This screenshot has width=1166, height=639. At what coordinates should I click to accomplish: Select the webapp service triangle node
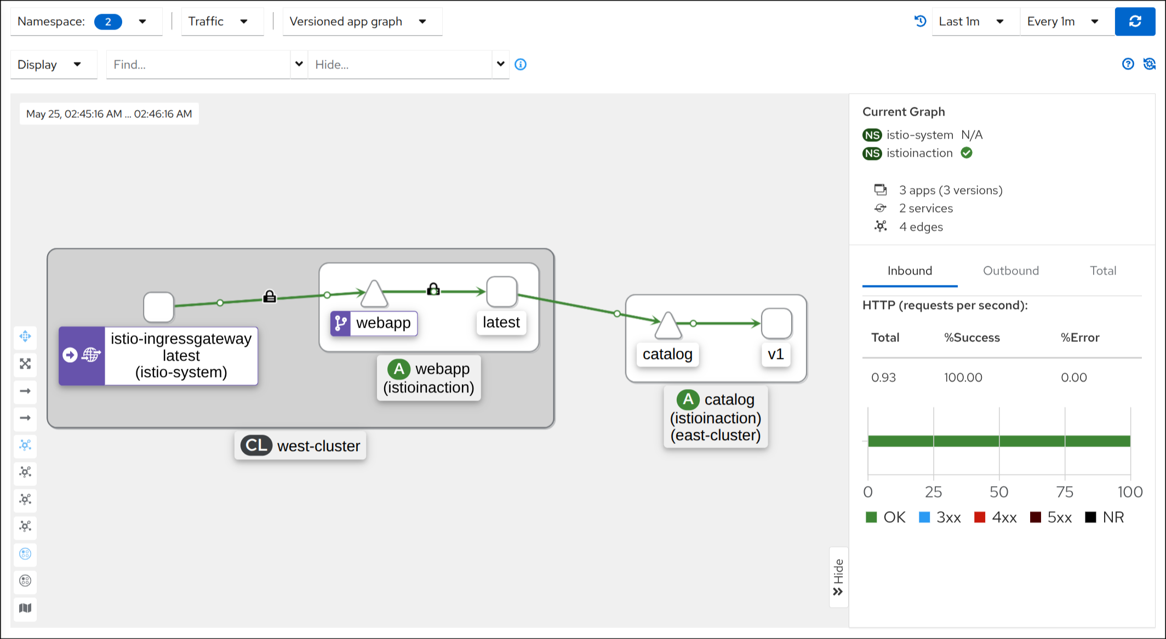point(374,294)
